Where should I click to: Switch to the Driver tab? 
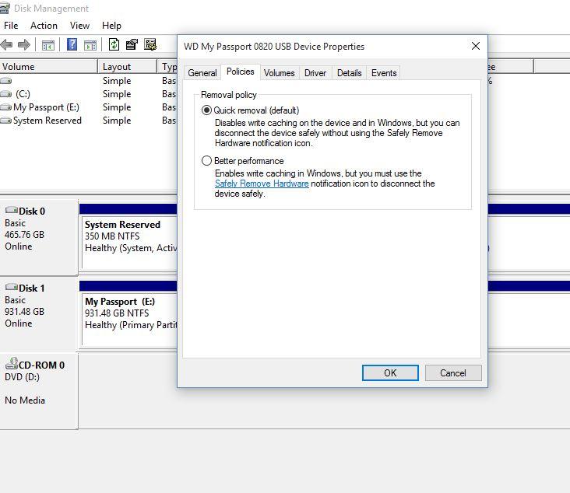(x=315, y=73)
